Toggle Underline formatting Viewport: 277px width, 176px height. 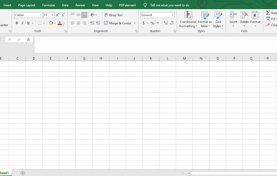tap(28, 23)
